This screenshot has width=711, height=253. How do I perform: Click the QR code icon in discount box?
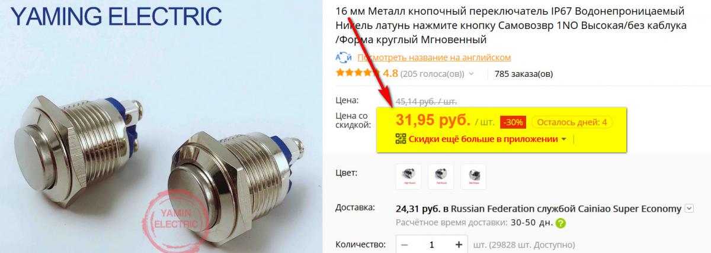tap(401, 139)
